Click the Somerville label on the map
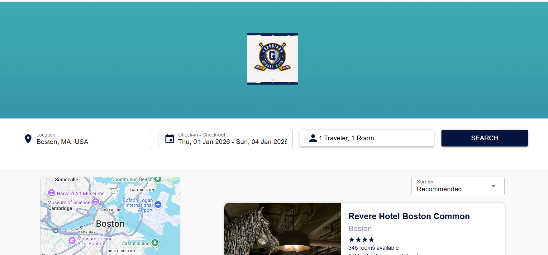548x255 pixels. [66, 180]
